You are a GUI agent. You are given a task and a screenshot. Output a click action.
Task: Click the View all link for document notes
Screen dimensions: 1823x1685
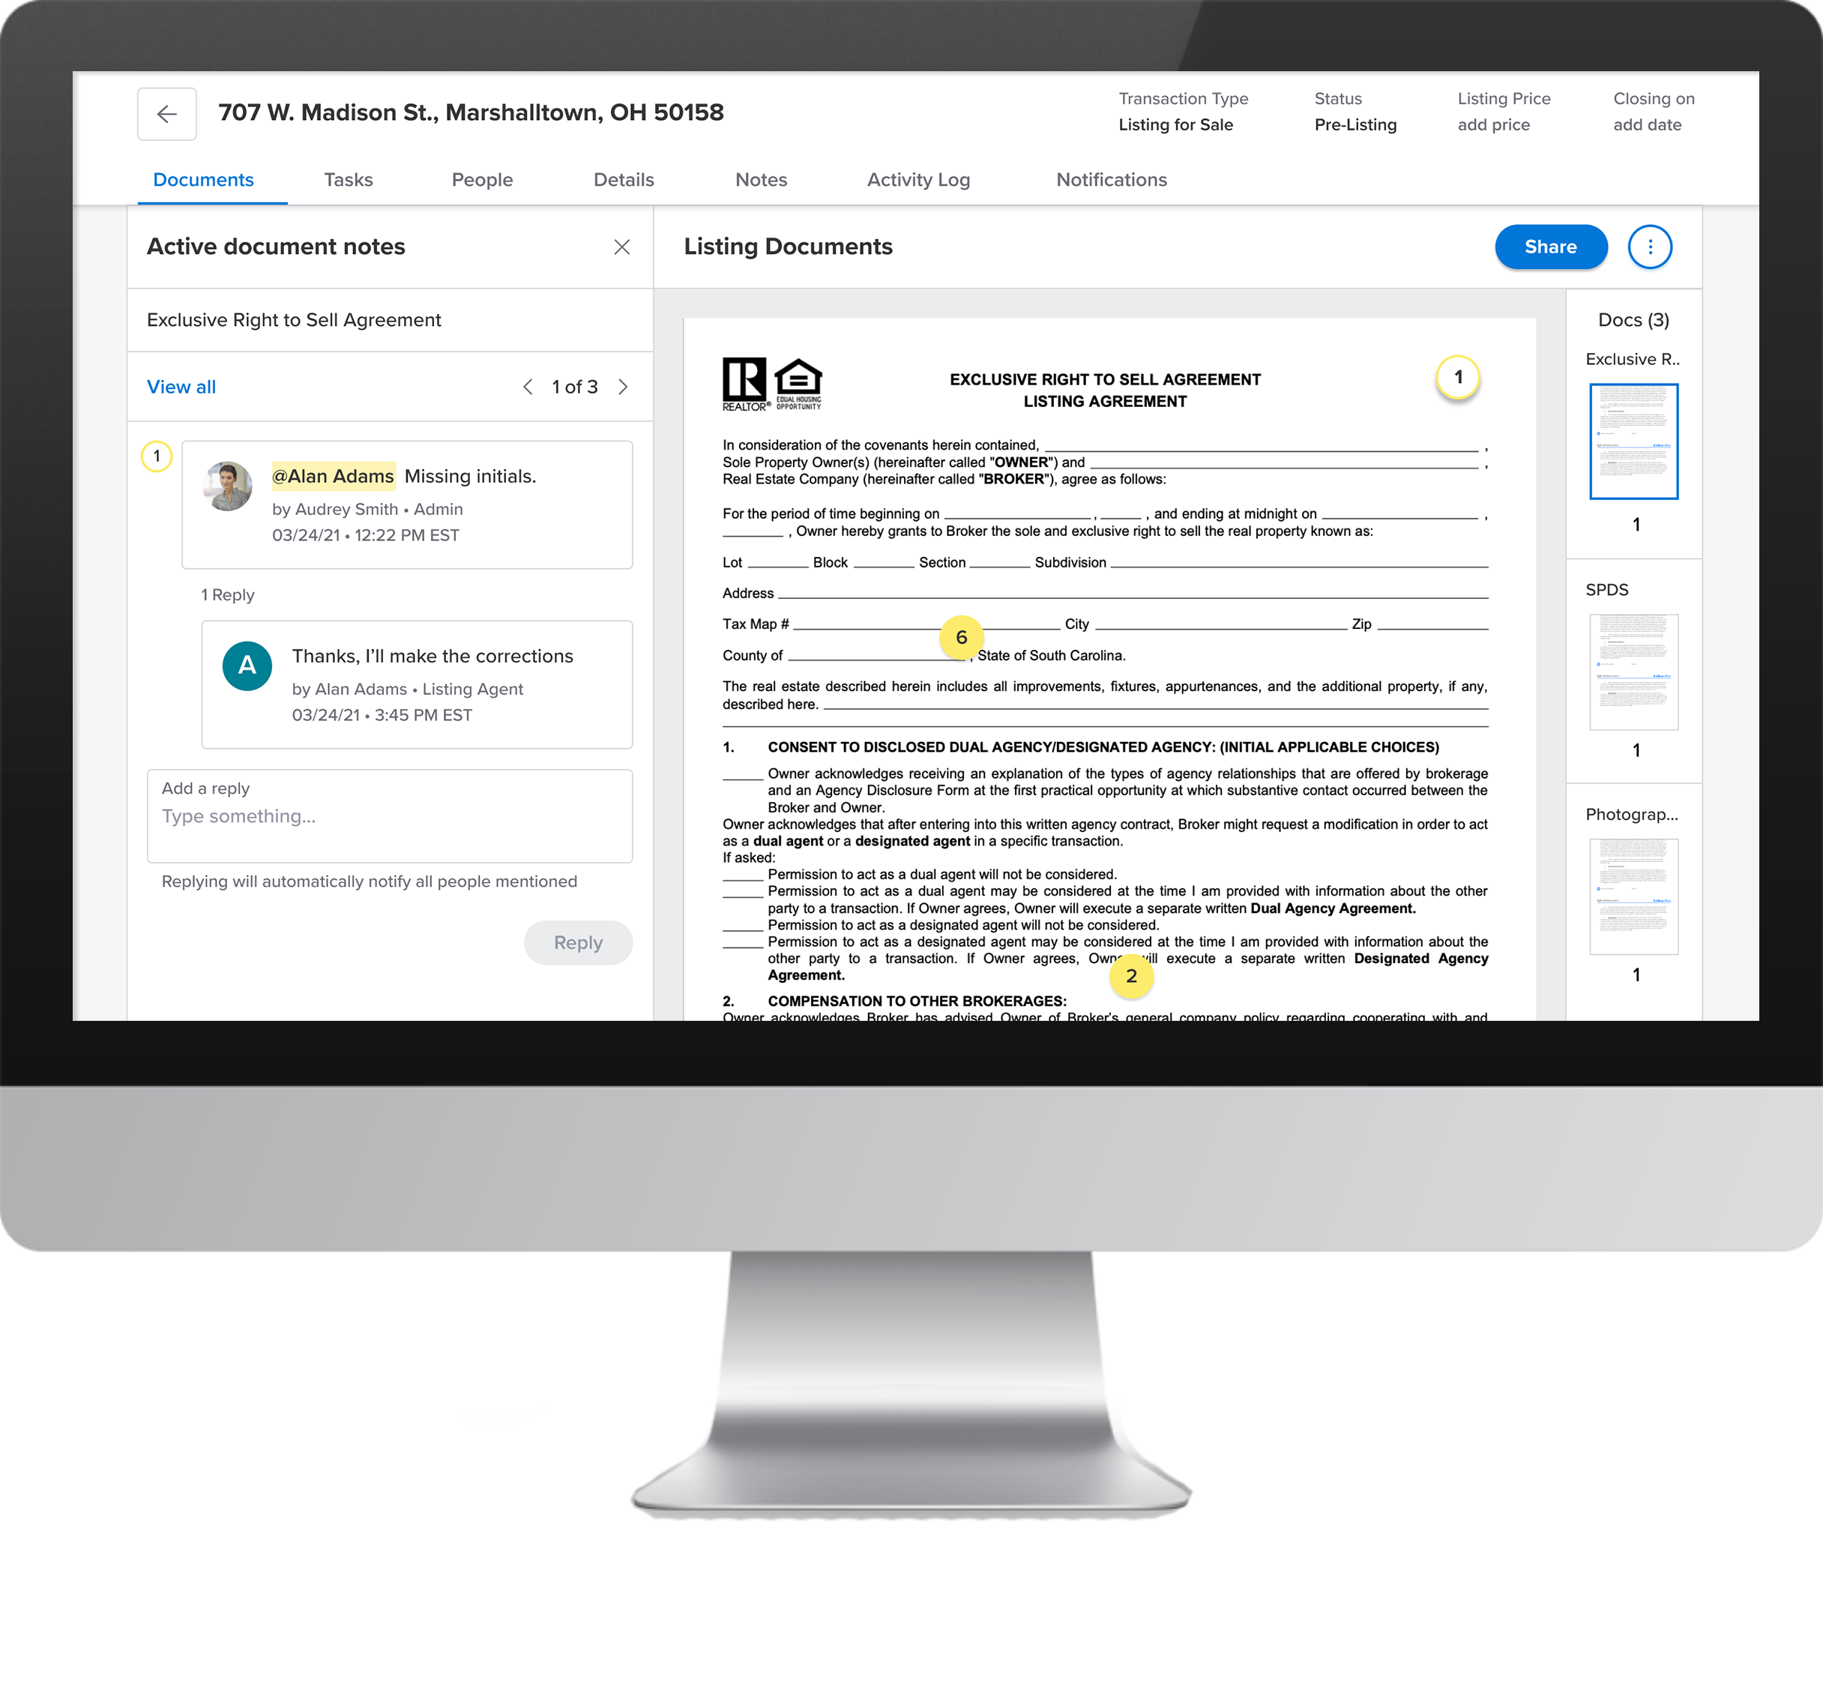pyautogui.click(x=181, y=386)
